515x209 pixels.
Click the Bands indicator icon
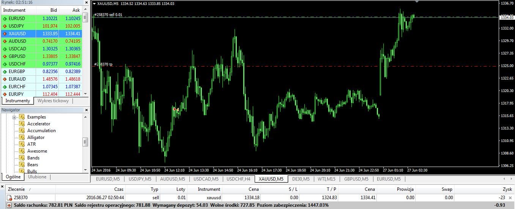[22, 158]
